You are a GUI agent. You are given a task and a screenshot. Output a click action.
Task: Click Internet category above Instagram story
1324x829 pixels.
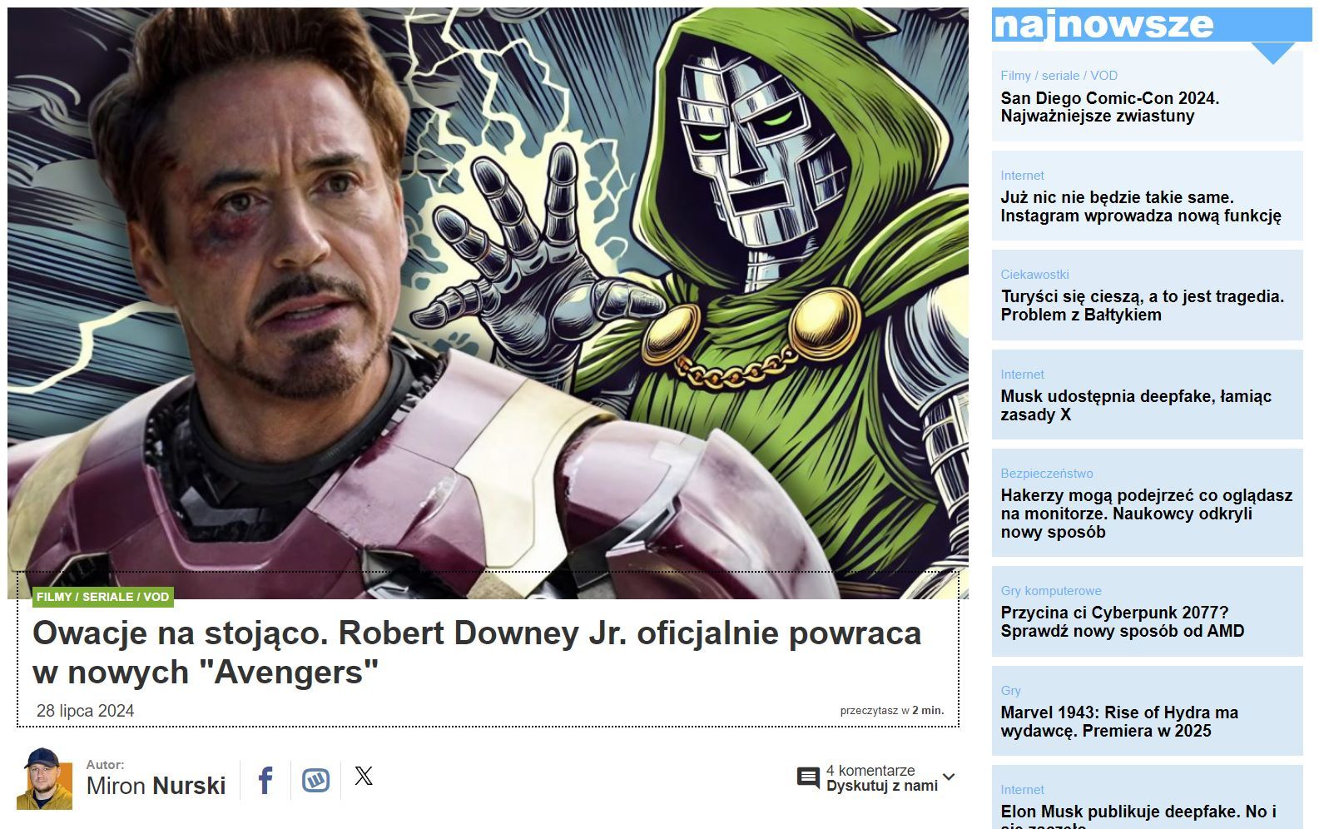[1022, 176]
